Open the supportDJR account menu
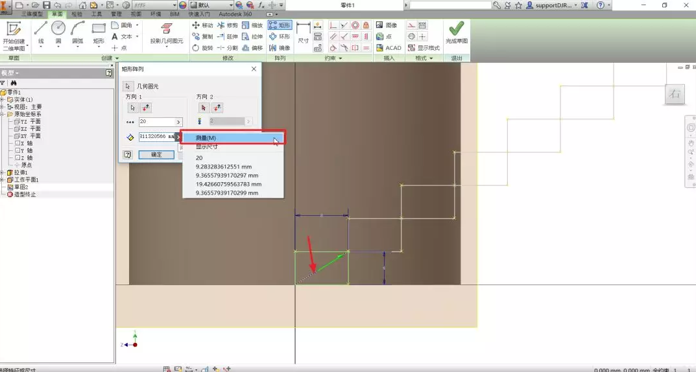The height and width of the screenshot is (372, 696). (552, 5)
